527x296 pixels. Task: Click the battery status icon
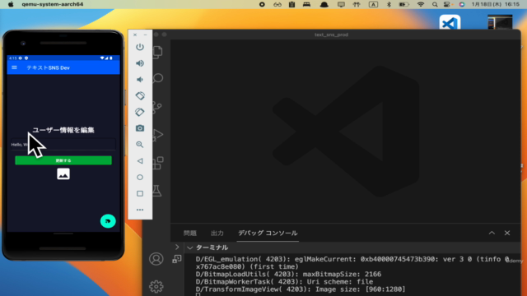tap(403, 4)
